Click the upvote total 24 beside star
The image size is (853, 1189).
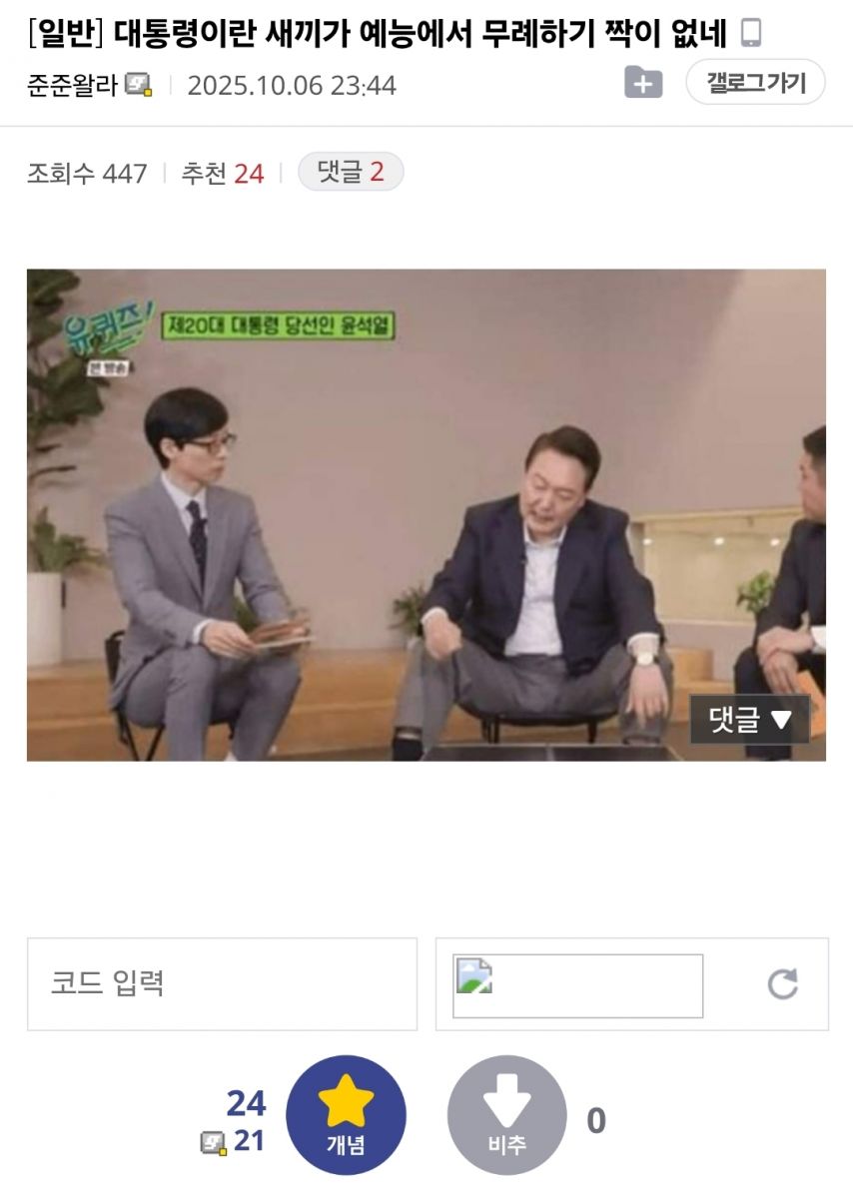(x=247, y=1103)
